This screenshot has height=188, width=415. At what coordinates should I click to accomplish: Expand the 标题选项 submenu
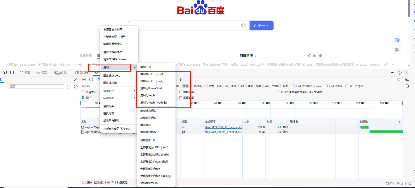click(x=119, y=98)
